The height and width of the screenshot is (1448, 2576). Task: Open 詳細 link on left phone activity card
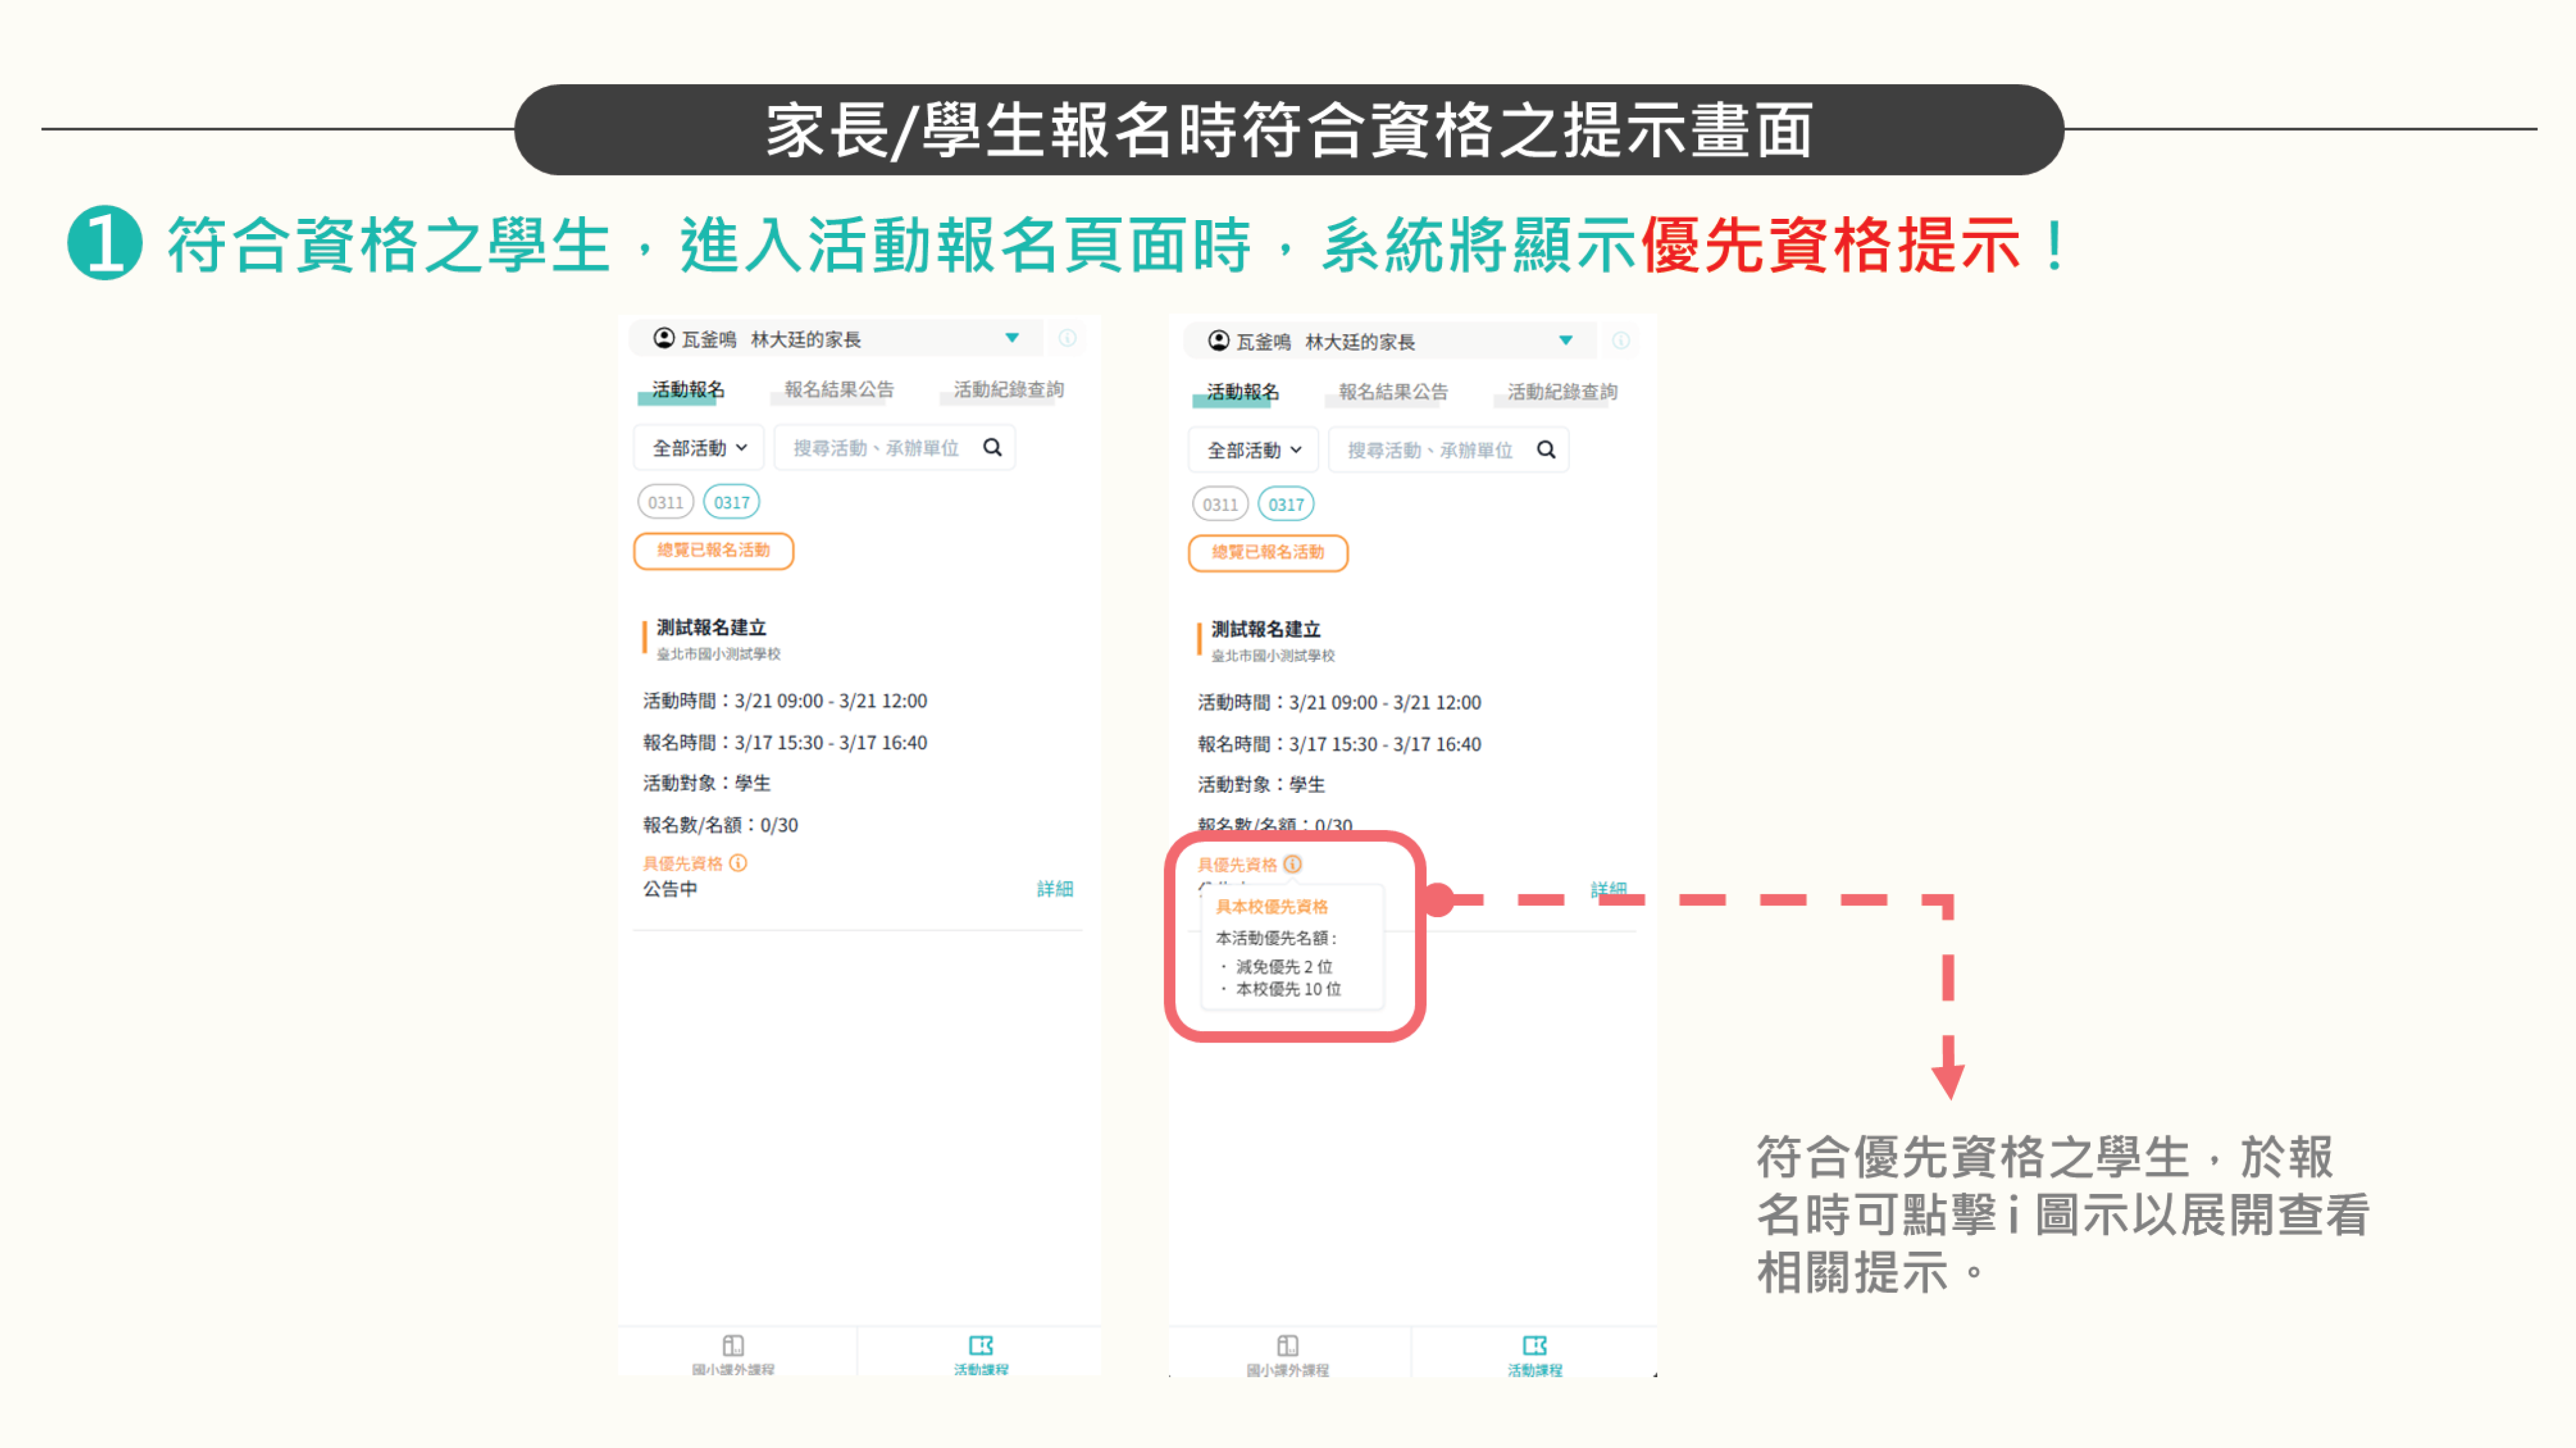coord(1055,888)
